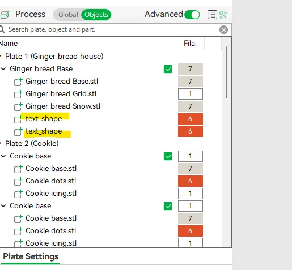Image resolution: width=292 pixels, height=270 pixels.
Task: Collapse the Ginger bread Base object tree
Action: 3,69
